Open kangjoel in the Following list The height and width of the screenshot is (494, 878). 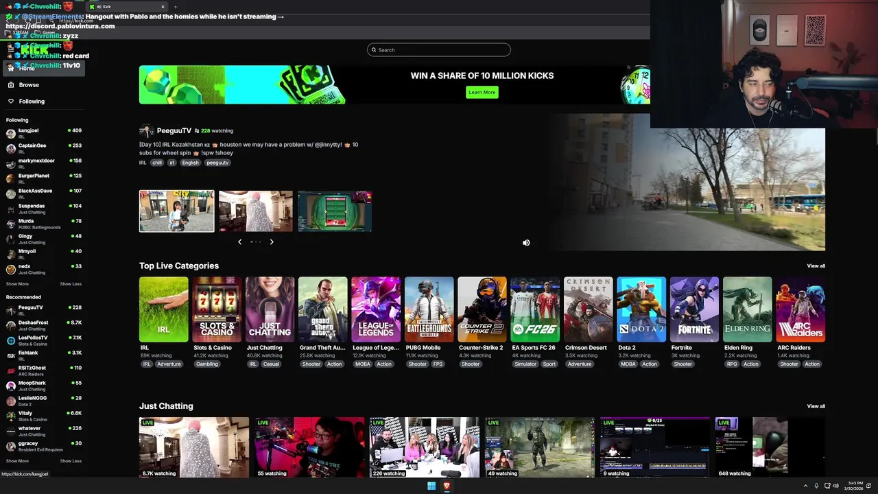click(x=44, y=133)
